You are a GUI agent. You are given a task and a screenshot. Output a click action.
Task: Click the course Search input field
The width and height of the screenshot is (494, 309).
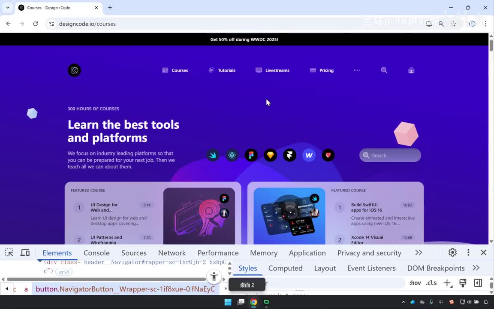(390, 155)
